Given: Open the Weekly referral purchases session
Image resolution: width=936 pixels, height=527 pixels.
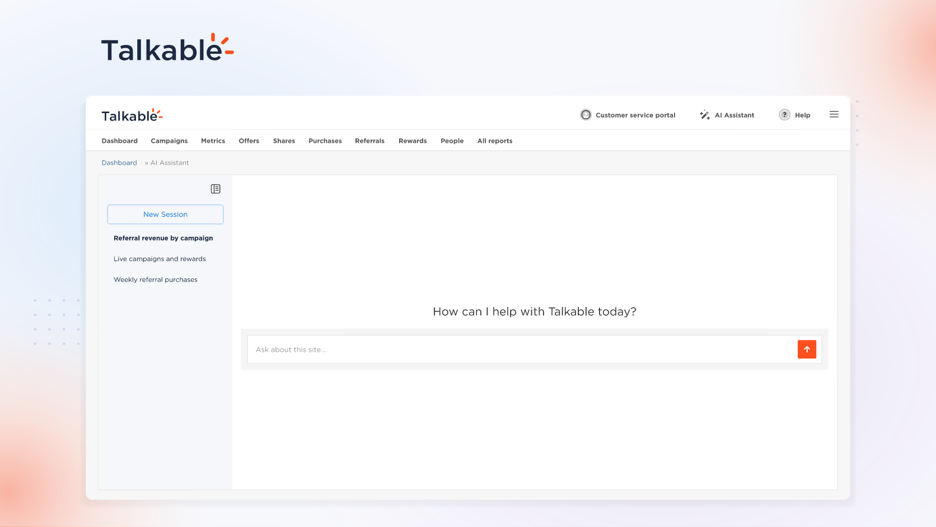Looking at the screenshot, I should click(x=156, y=279).
